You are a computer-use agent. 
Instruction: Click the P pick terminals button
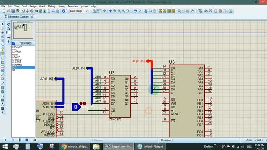point(14,43)
